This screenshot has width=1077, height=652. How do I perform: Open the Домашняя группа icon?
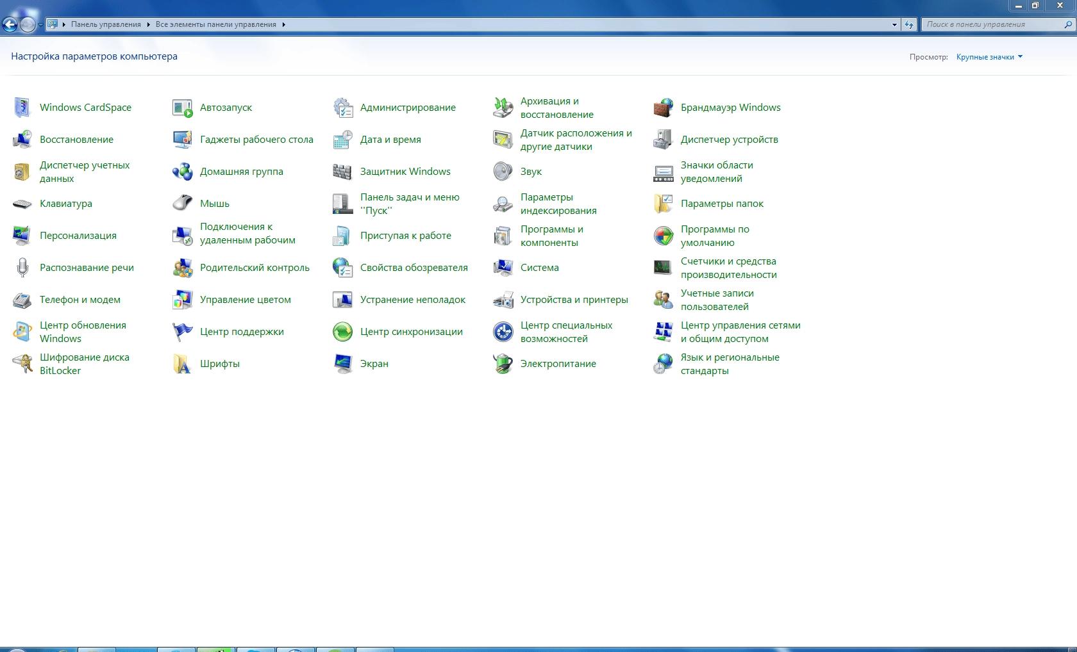click(183, 172)
